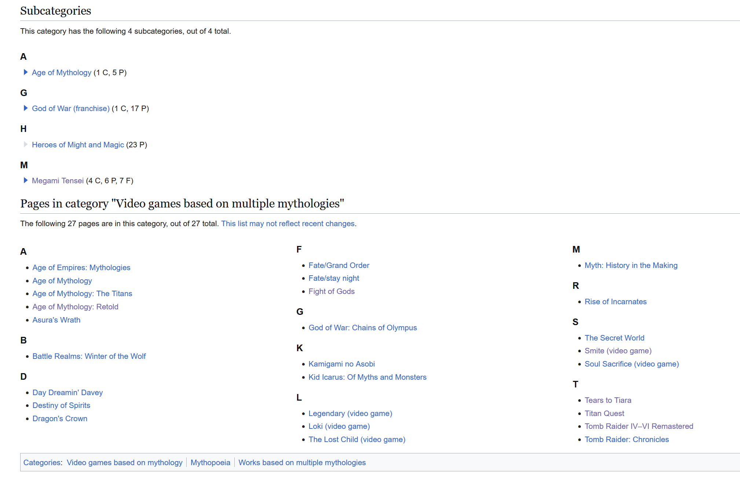Open the Age of Empires: Mythologies page
The image size is (740, 482).
[x=81, y=268]
